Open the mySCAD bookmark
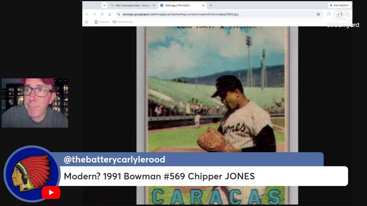The width and height of the screenshot is (367, 206). pos(102,22)
